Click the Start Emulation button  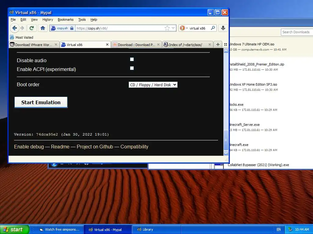click(41, 102)
